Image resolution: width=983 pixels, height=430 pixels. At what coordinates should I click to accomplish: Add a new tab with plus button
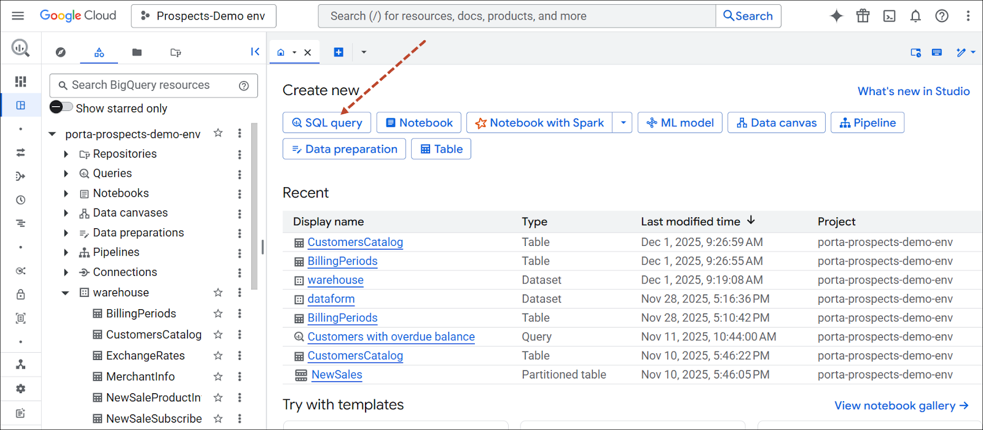click(339, 52)
